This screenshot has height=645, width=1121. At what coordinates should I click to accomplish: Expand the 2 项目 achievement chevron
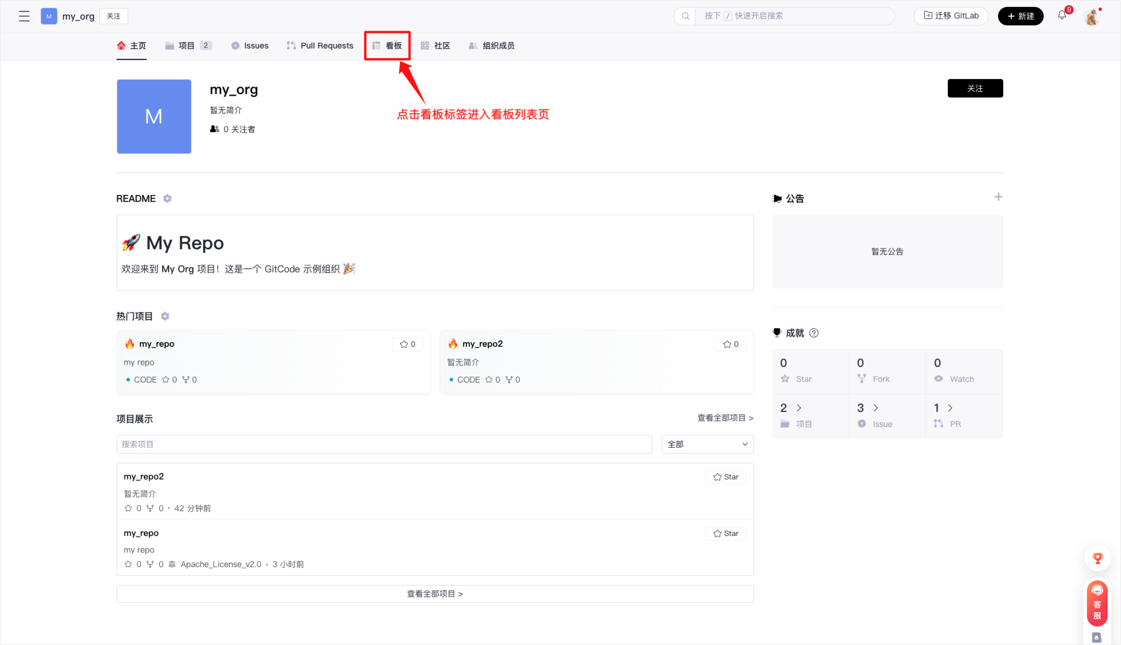(799, 408)
